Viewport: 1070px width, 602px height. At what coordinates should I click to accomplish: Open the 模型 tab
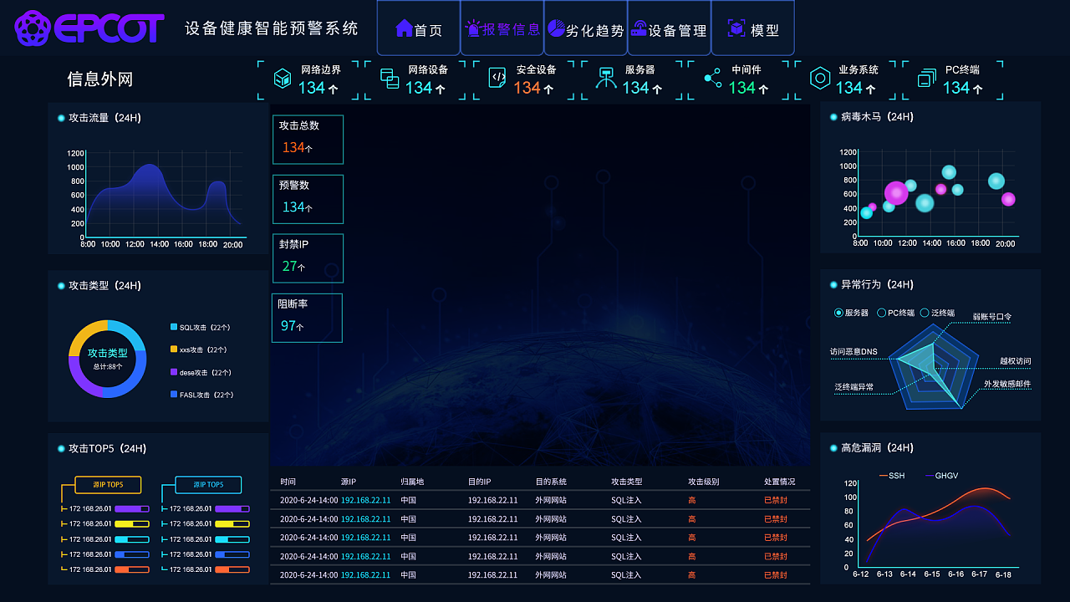pos(752,28)
